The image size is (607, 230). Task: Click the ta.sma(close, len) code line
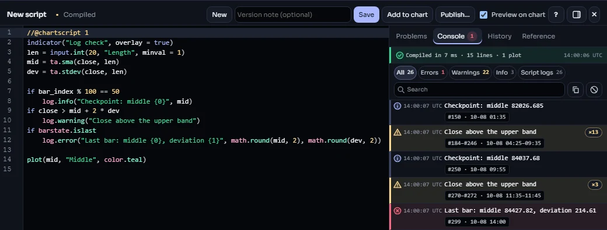pyautogui.click(x=73, y=62)
